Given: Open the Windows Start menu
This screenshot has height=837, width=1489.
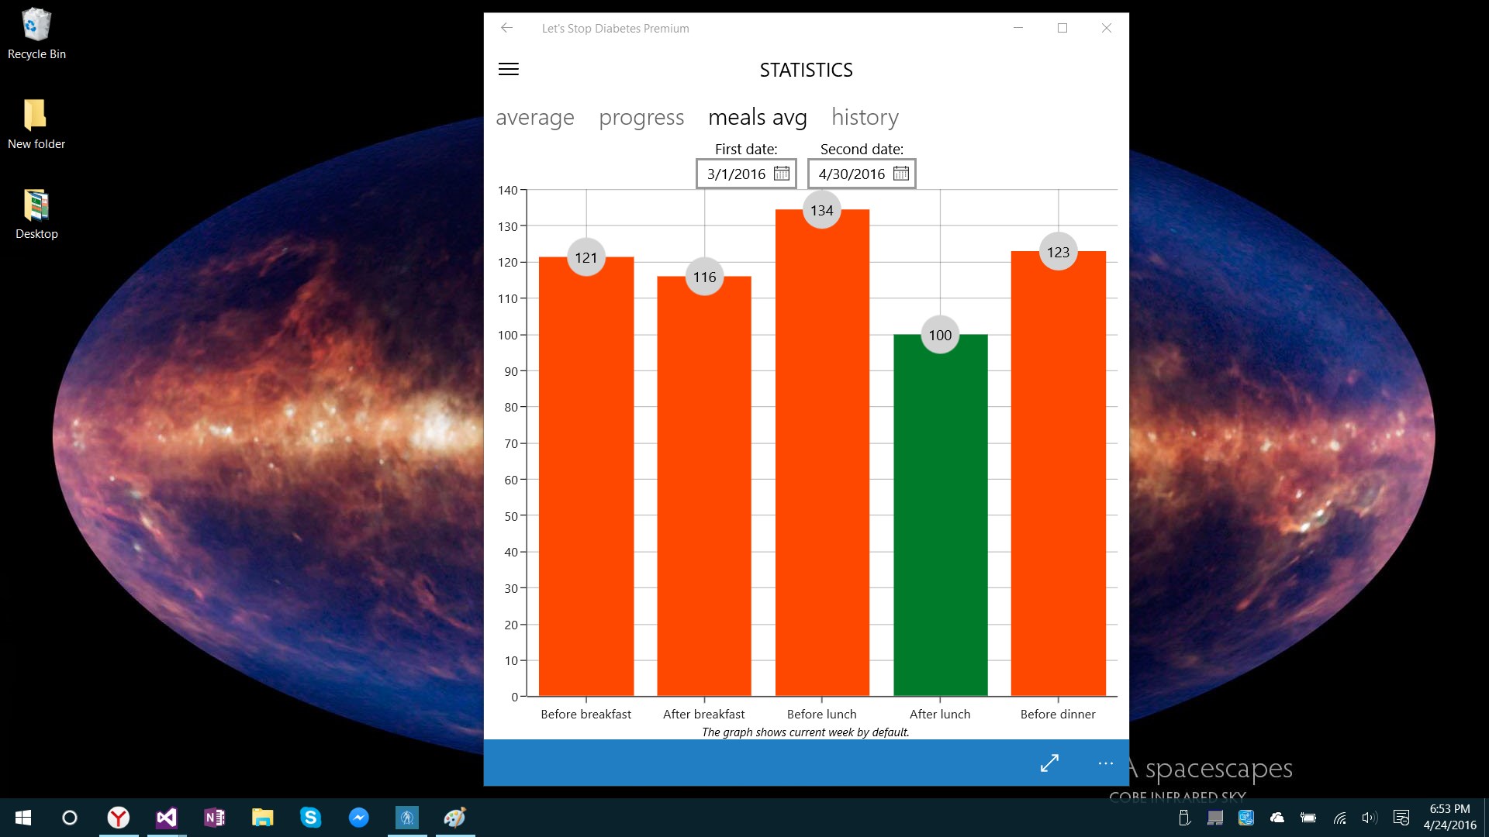Looking at the screenshot, I should pyautogui.click(x=22, y=818).
